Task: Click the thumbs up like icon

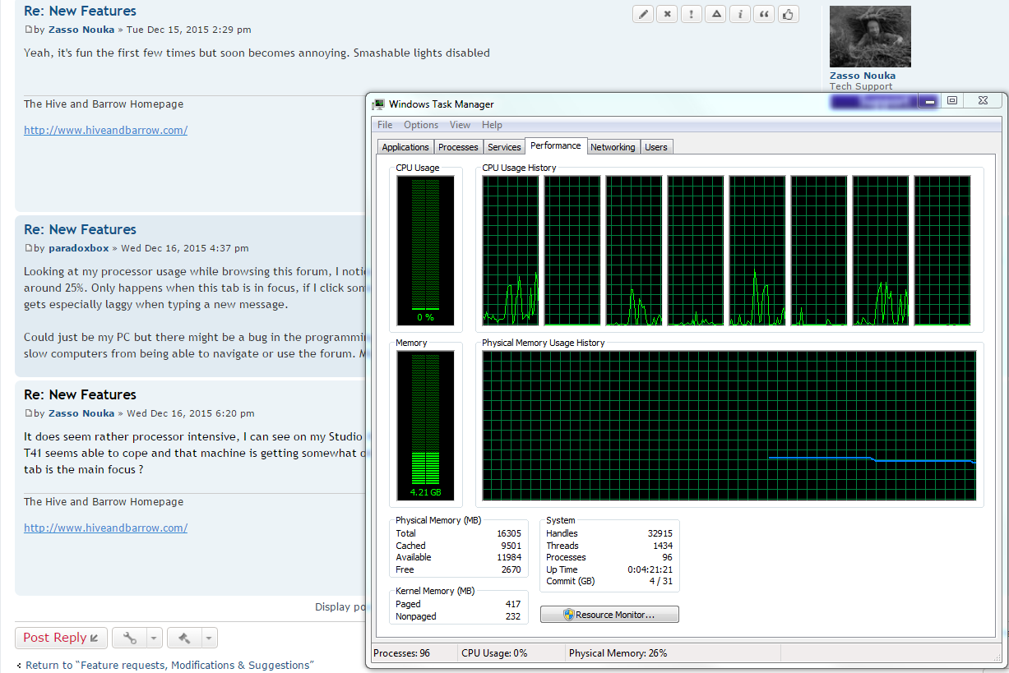Action: pyautogui.click(x=788, y=14)
